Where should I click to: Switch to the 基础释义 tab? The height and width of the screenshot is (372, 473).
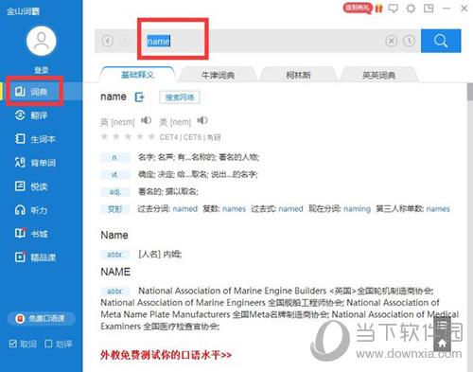(137, 75)
